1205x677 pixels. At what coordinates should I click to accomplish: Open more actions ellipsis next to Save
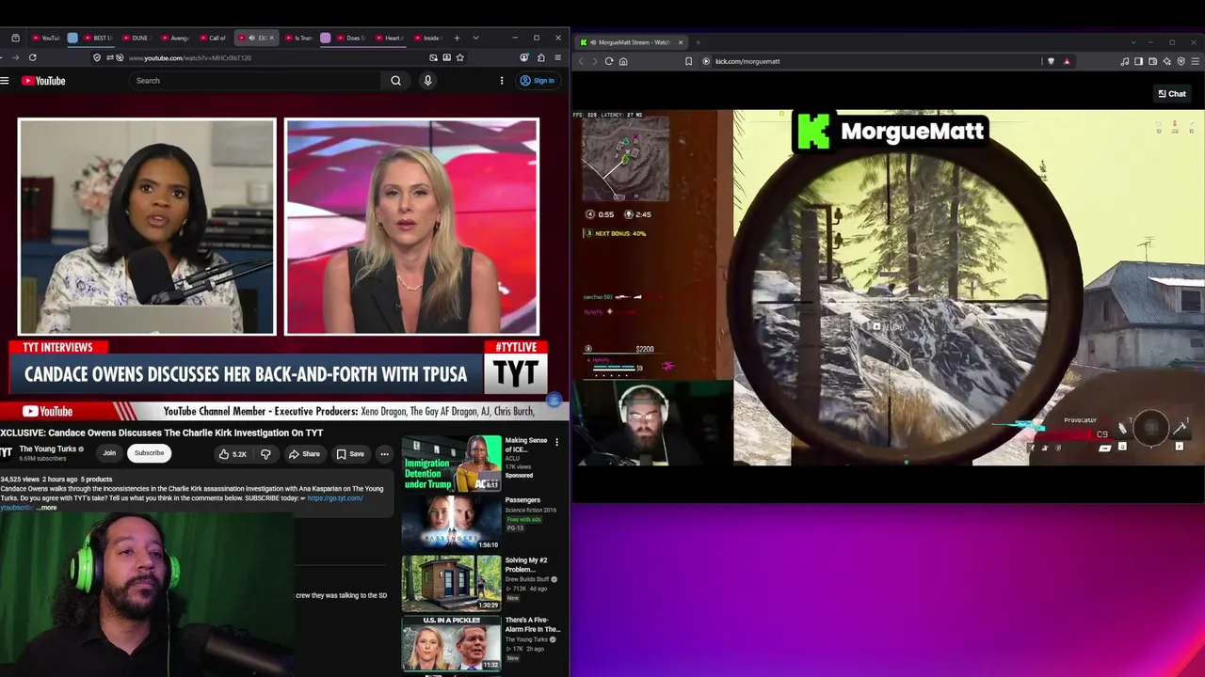coord(384,454)
